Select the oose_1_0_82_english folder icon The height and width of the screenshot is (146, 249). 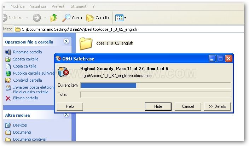[x=86, y=43]
